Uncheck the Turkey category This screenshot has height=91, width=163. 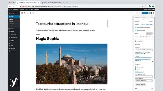click(x=136, y=69)
